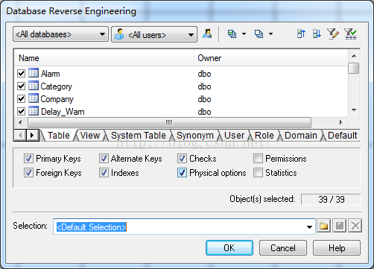
Task: Open the All databases dropdown
Action: 60,34
